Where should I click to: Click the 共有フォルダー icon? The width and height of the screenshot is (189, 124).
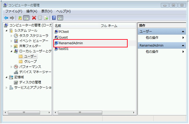click(x=16, y=46)
